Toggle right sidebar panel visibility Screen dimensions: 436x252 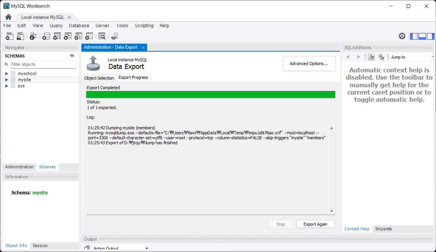coord(430,36)
